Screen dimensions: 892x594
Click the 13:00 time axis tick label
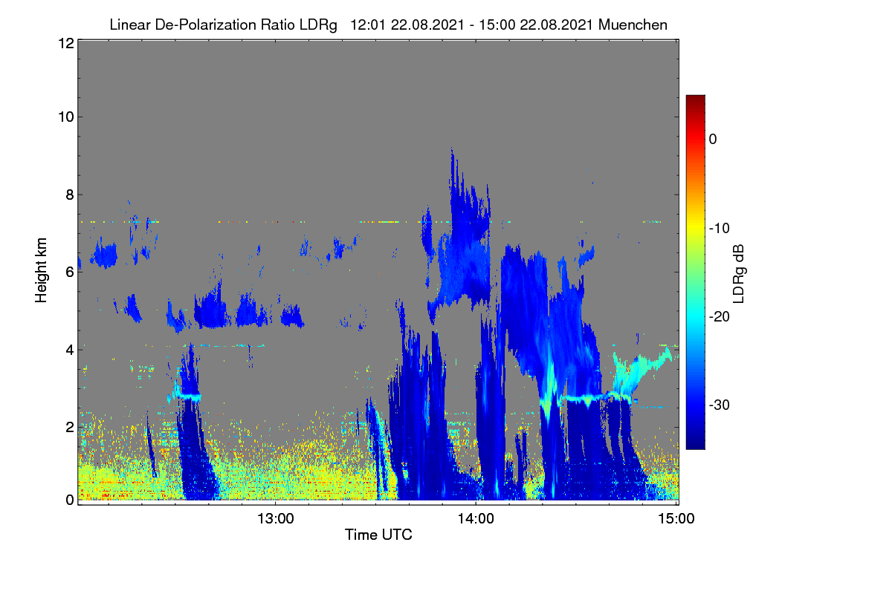click(x=275, y=519)
